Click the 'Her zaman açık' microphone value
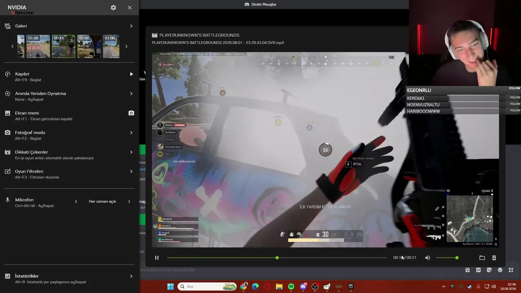Screen dimensions: 521x293 click(102, 201)
